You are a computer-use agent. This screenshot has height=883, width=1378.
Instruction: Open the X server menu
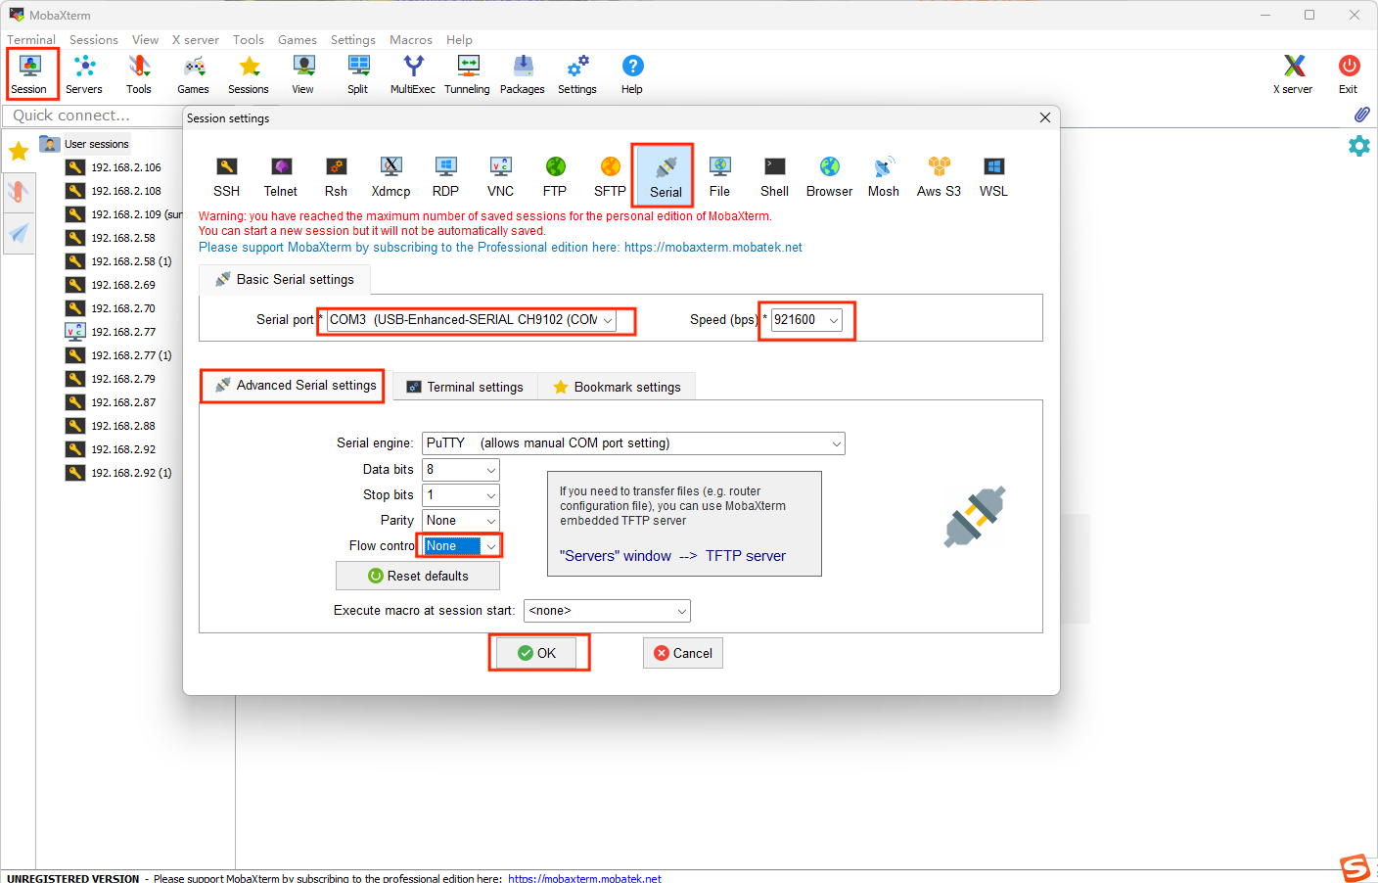click(x=196, y=40)
